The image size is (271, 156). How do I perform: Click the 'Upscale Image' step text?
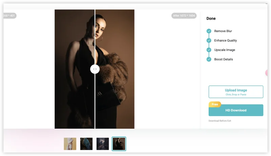(x=225, y=50)
